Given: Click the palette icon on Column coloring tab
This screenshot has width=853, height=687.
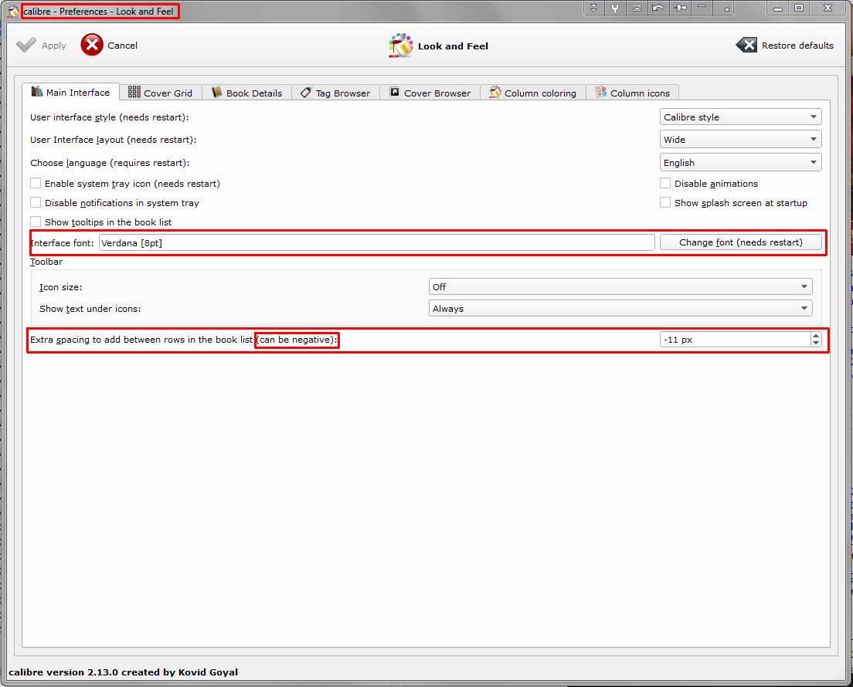Looking at the screenshot, I should click(494, 92).
